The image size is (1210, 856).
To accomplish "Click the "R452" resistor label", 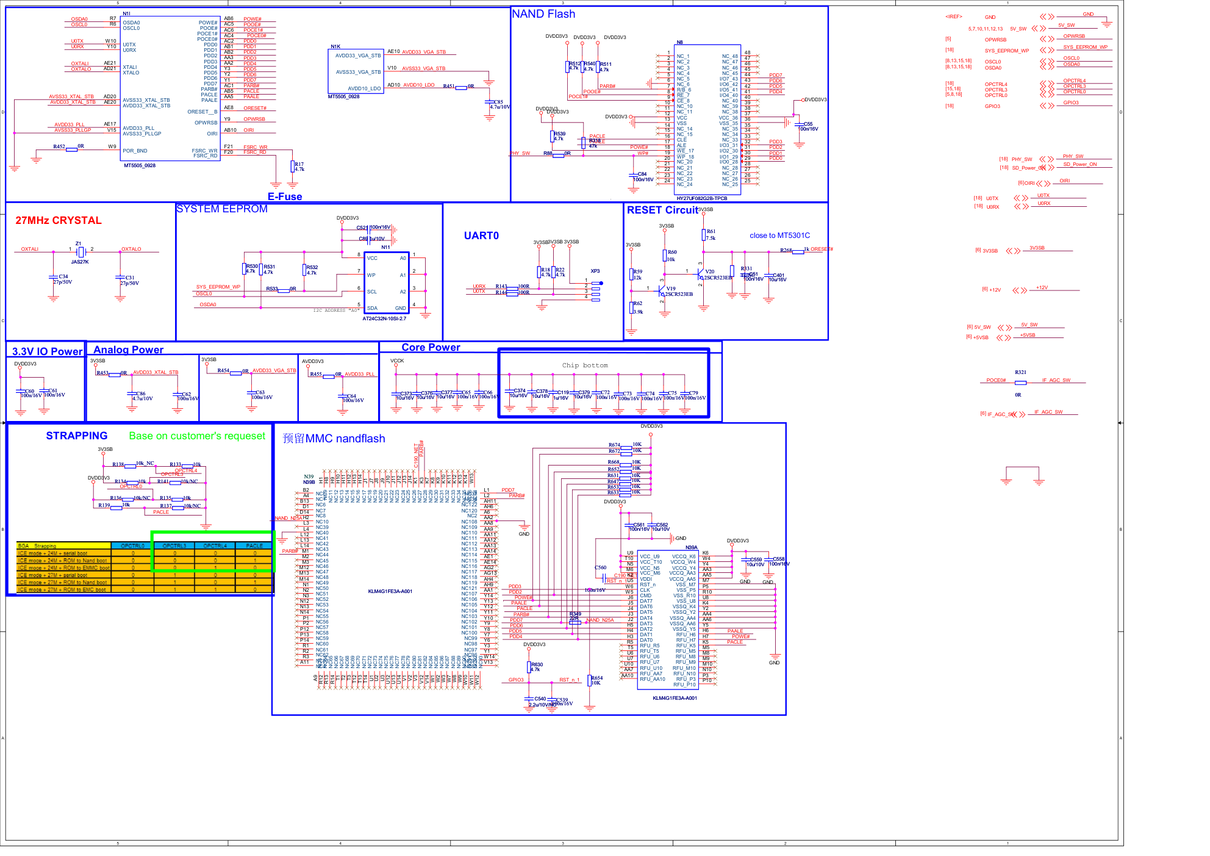I will click(59, 146).
